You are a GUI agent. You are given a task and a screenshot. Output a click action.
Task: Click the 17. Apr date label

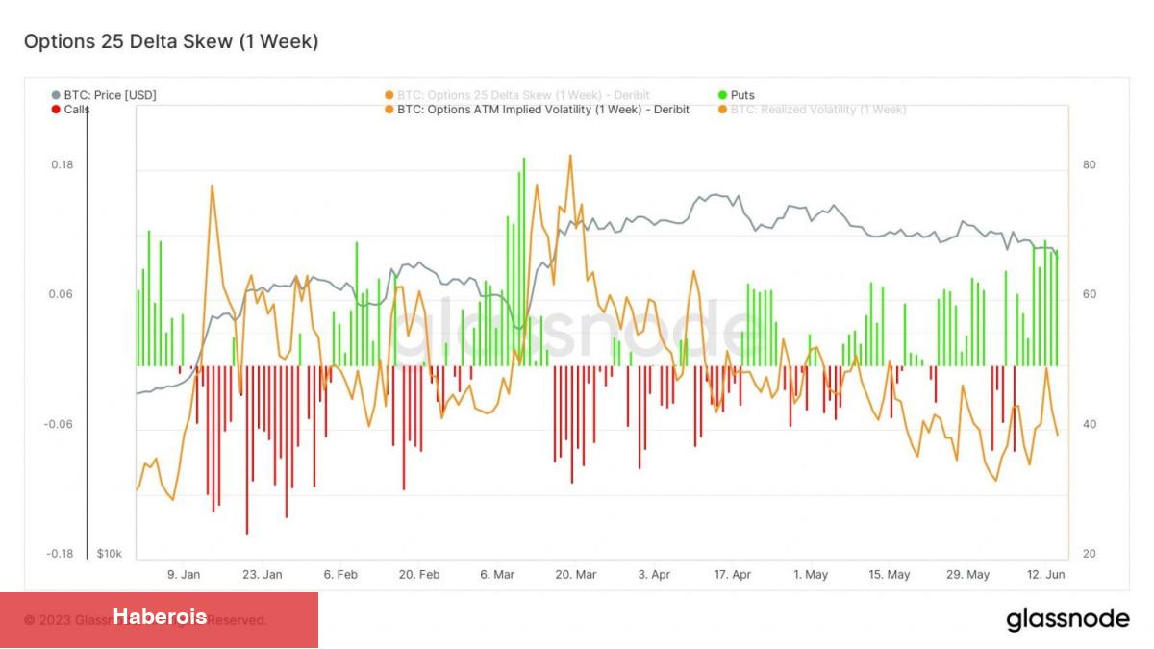[733, 575]
